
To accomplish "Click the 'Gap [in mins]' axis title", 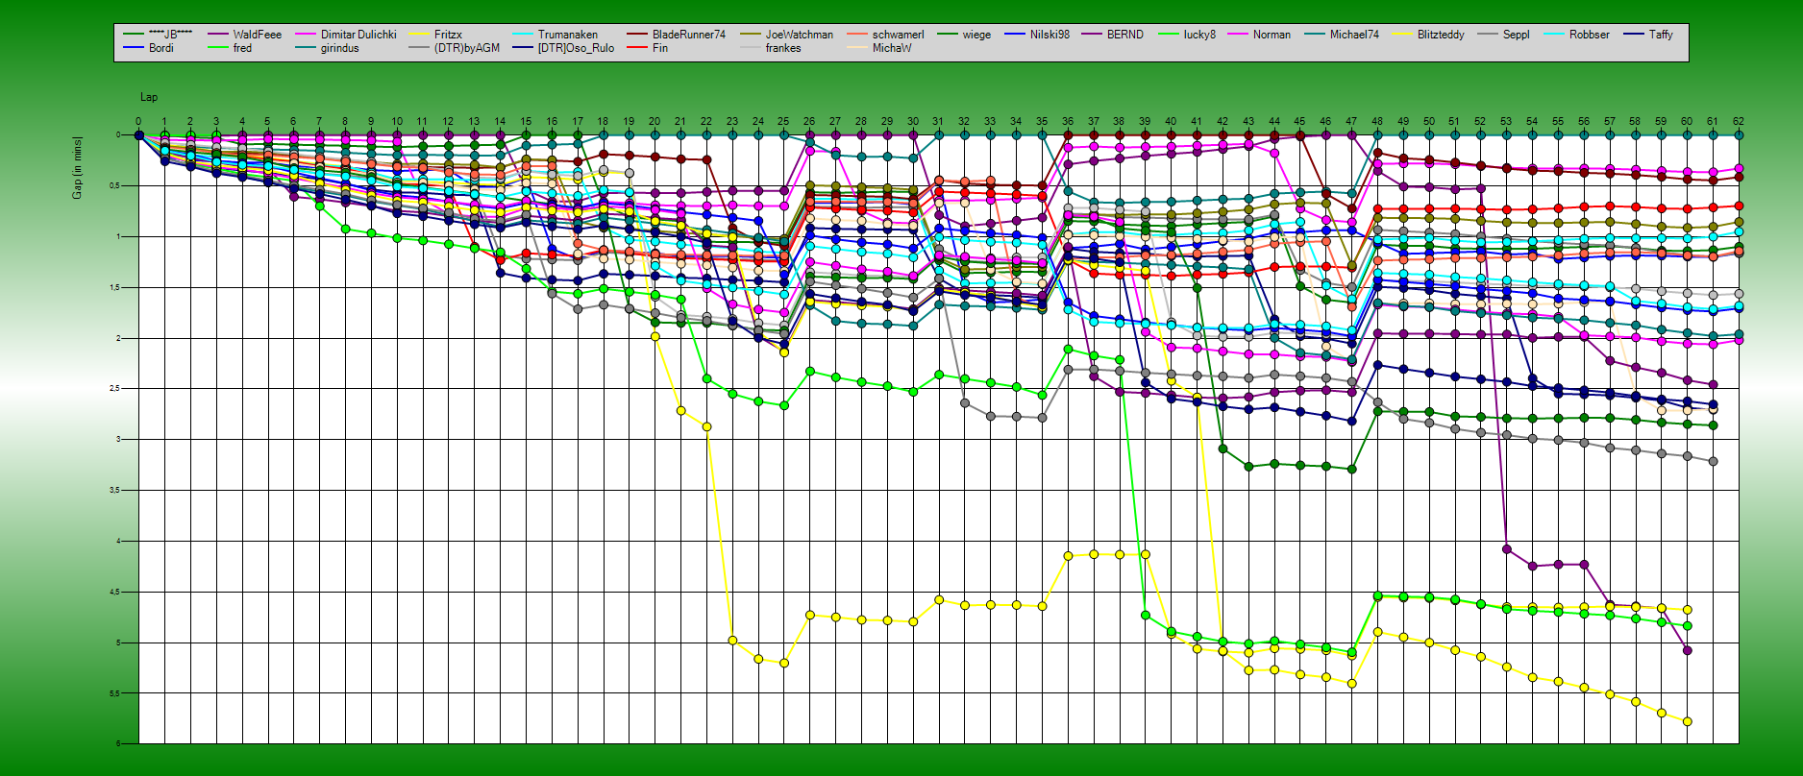I will point(77,168).
